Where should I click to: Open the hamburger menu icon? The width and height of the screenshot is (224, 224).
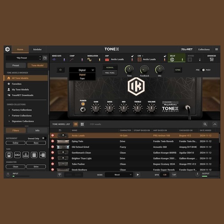point(216,49)
